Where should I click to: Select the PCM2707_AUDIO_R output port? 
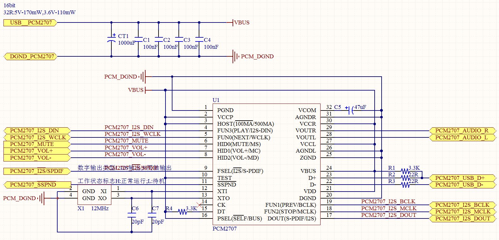coord(463,130)
